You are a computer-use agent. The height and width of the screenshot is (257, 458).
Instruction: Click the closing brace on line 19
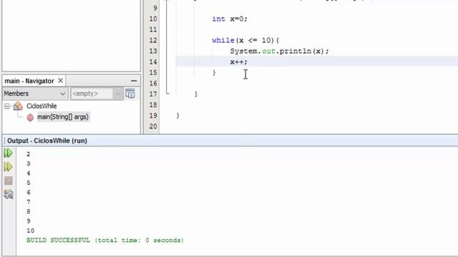(178, 116)
